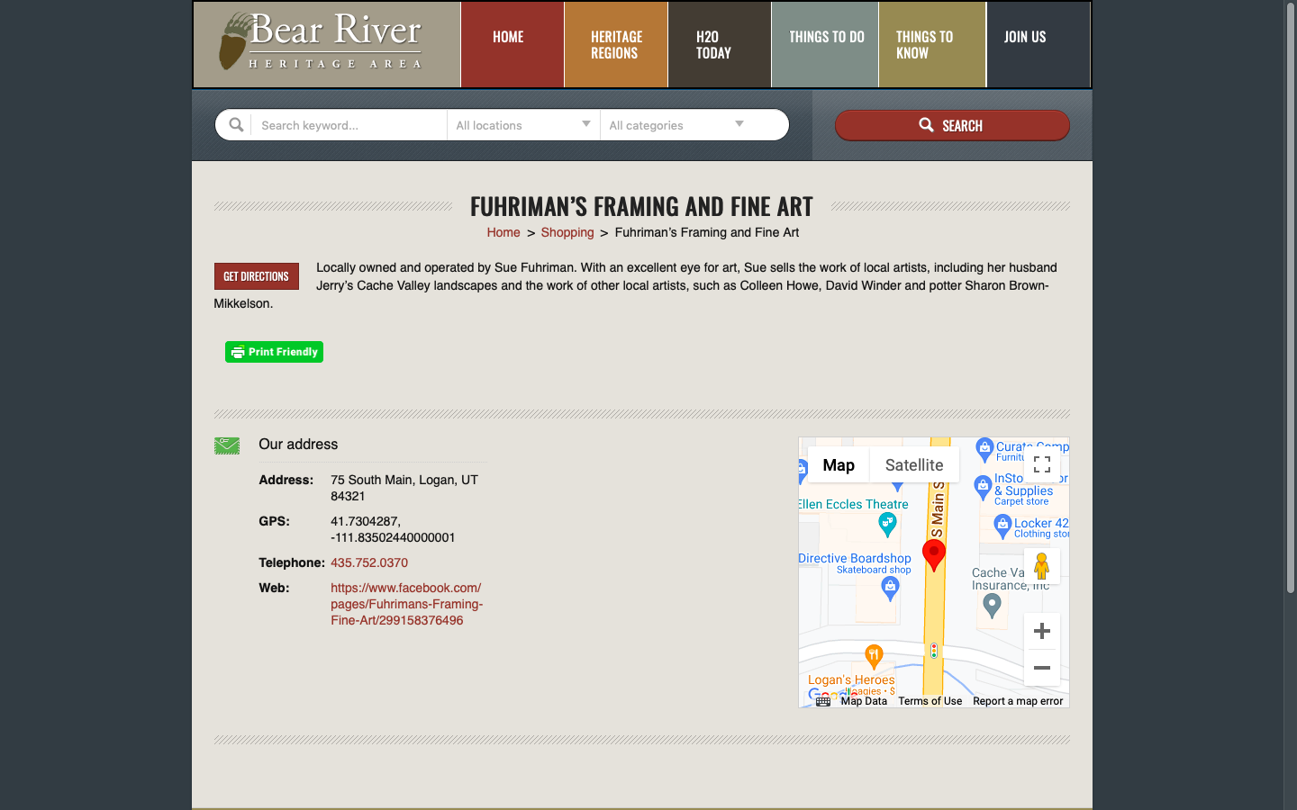The height and width of the screenshot is (810, 1297).
Task: Open the All locations dropdown
Action: [522, 125]
